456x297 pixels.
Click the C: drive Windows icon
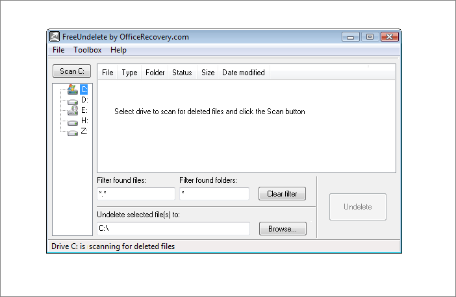coord(72,89)
